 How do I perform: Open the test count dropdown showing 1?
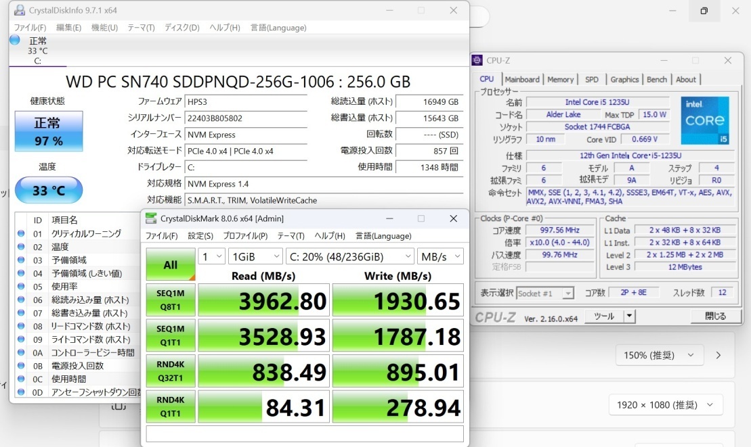(x=211, y=257)
